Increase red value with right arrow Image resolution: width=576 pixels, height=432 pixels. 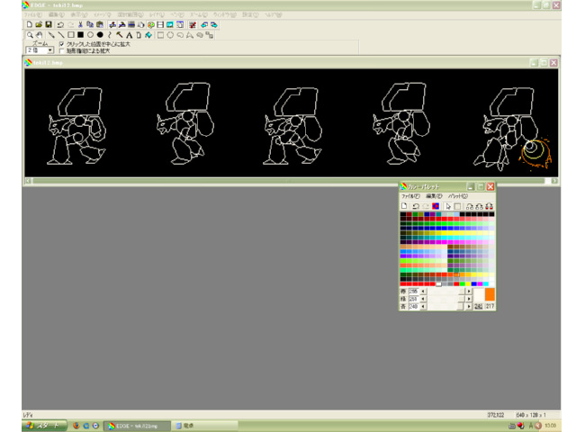[468, 292]
